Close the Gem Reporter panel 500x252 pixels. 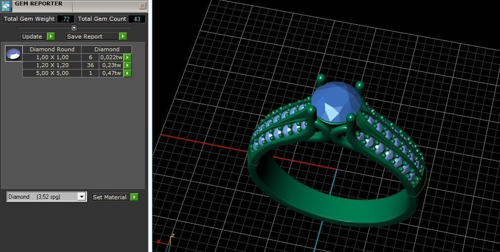142,5
